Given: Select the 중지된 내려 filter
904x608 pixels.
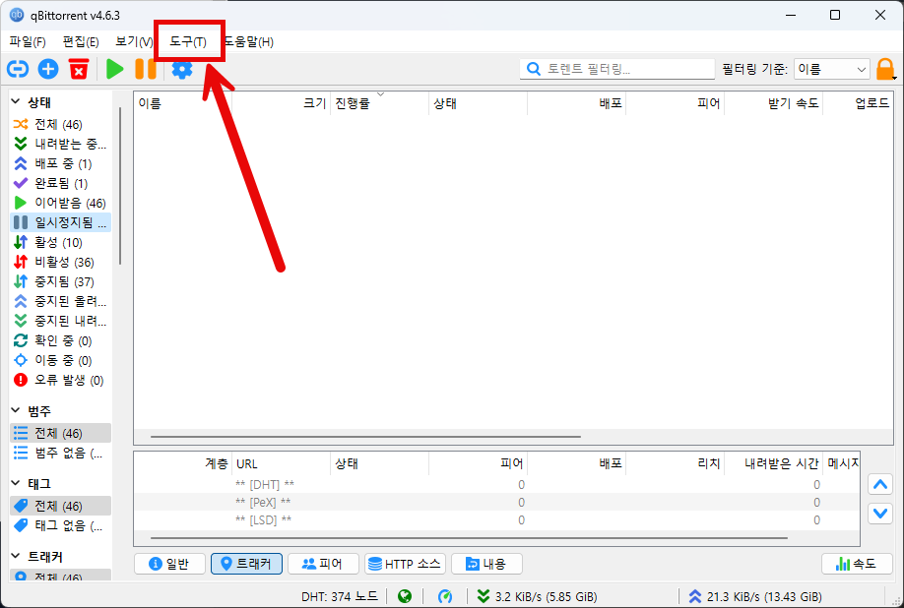Looking at the screenshot, I should [60, 321].
